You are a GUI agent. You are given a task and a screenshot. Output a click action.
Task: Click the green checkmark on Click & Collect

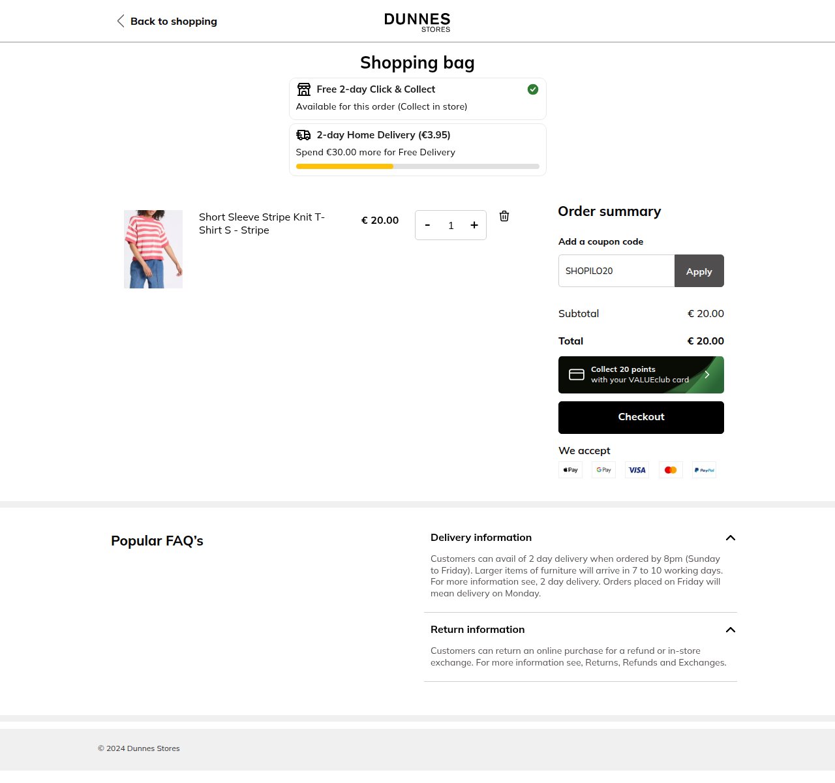pyautogui.click(x=533, y=89)
